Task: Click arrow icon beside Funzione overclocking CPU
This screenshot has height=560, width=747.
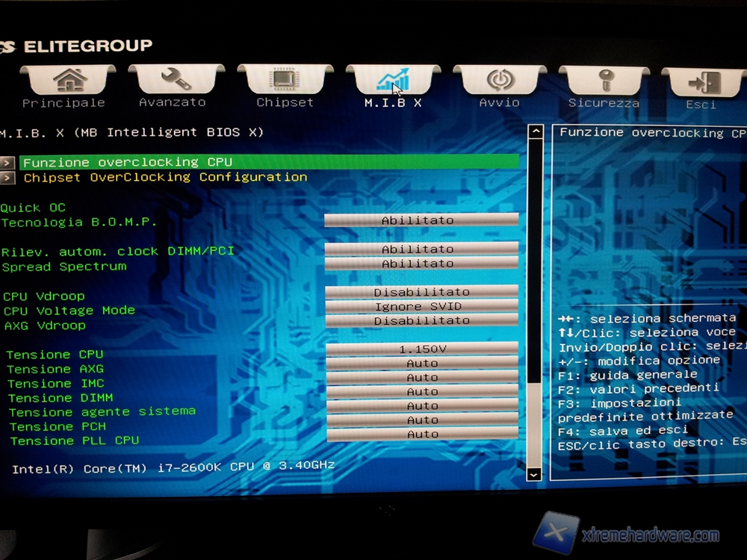Action: point(7,162)
